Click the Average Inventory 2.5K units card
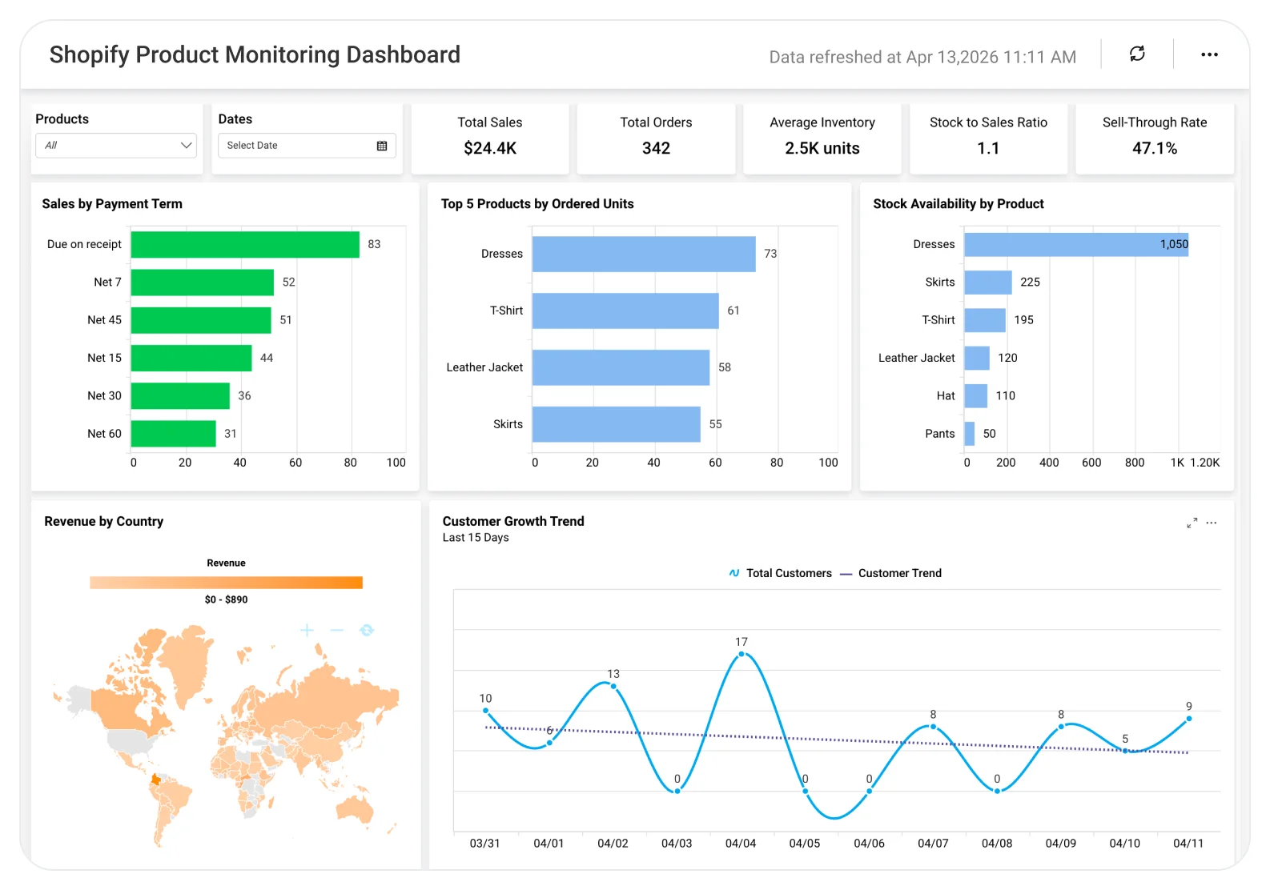 point(822,138)
